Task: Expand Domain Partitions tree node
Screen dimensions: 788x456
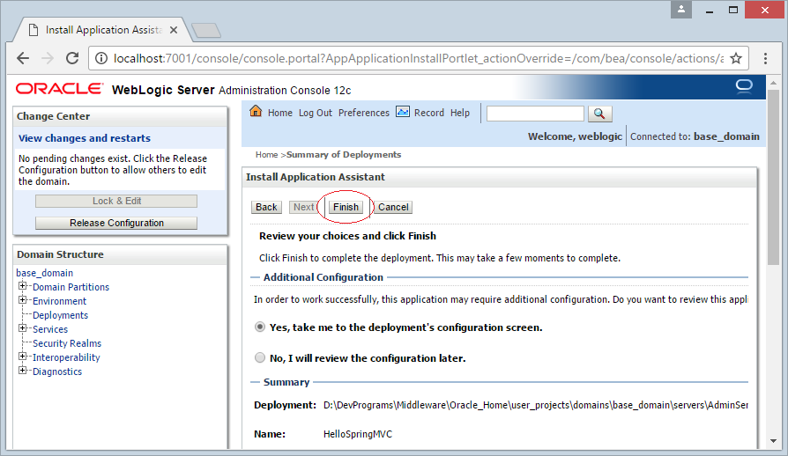Action: tap(22, 286)
